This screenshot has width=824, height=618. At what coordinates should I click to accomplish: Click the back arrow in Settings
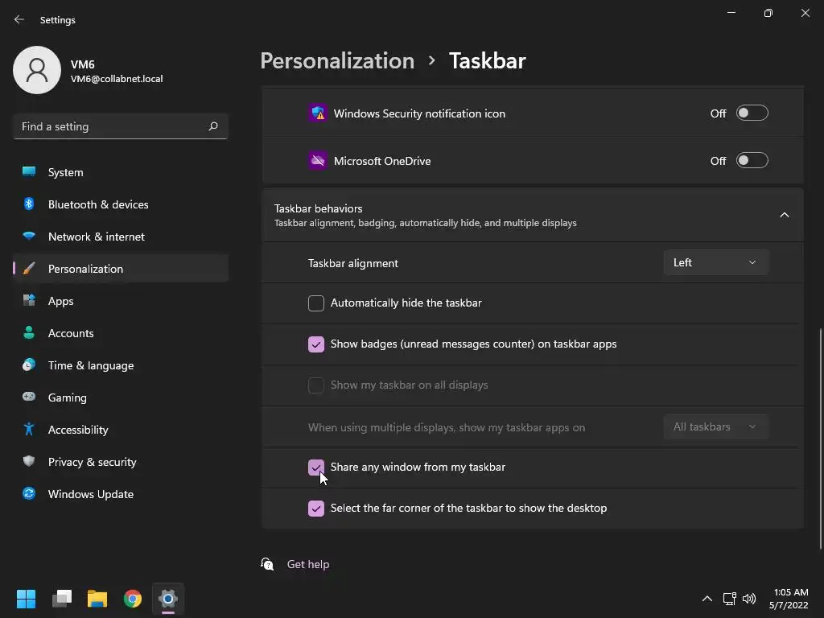(19, 20)
